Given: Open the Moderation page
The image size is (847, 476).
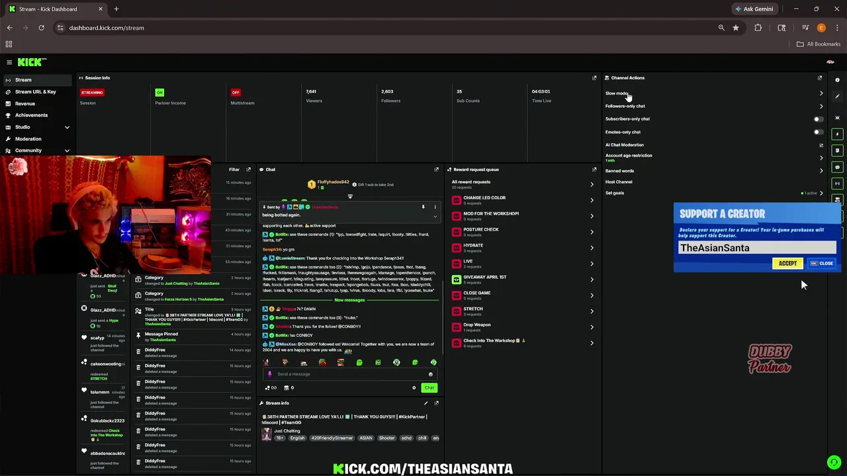Looking at the screenshot, I should 38,139.
